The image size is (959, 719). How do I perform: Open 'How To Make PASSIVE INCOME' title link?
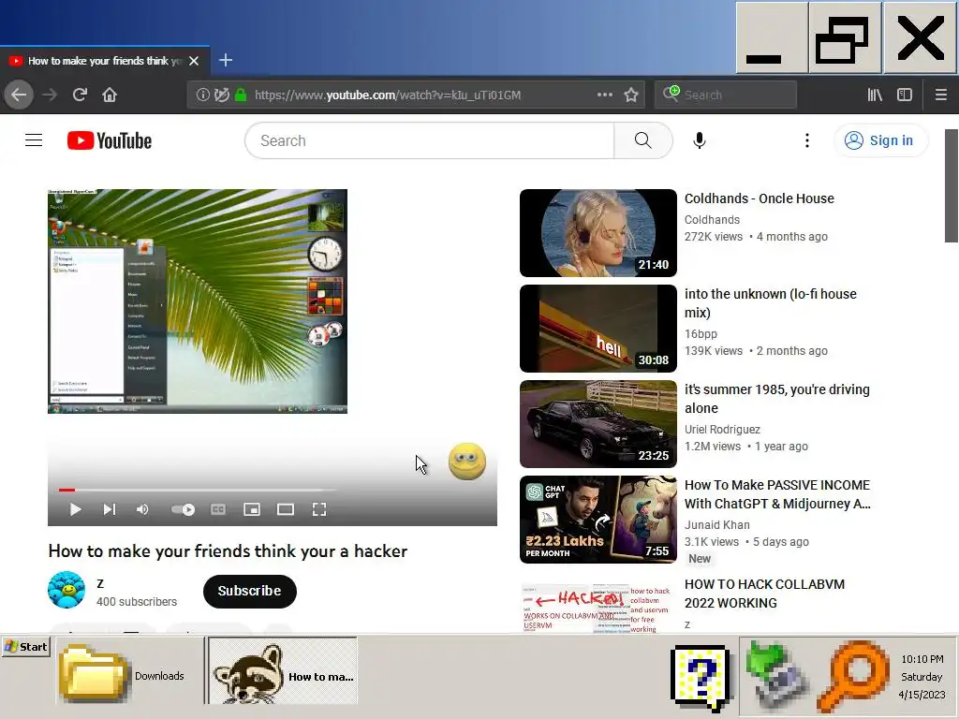777,494
